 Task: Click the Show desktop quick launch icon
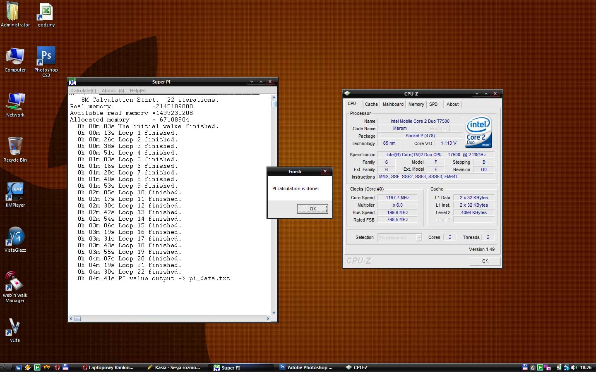pos(18,367)
